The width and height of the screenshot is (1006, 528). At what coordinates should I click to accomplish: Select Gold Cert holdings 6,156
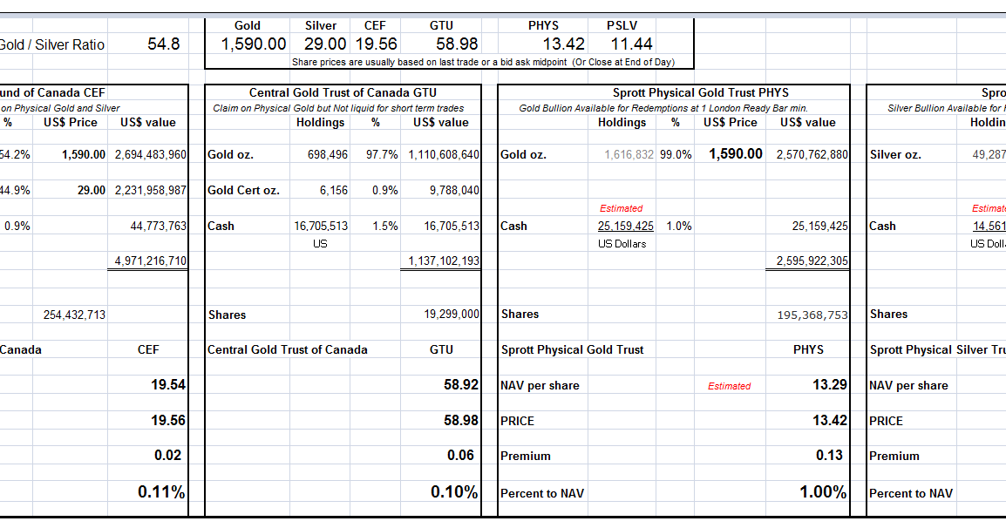click(x=334, y=191)
